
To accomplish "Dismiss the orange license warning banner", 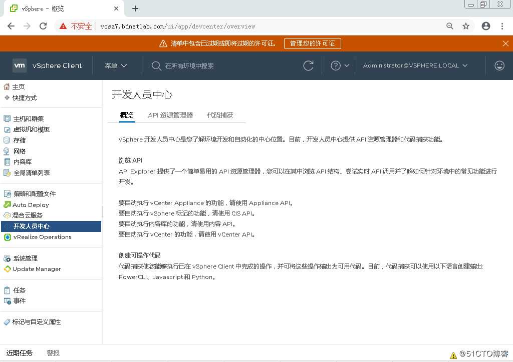I will tap(505, 43).
